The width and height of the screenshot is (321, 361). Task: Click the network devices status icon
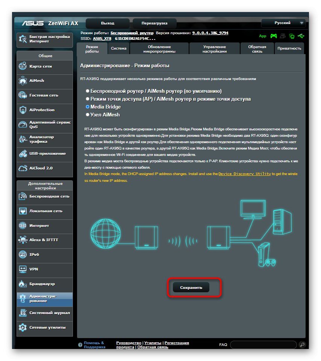(292, 36)
